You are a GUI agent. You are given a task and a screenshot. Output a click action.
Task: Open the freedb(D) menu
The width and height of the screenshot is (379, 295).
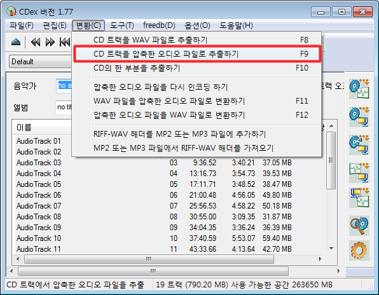coord(159,25)
